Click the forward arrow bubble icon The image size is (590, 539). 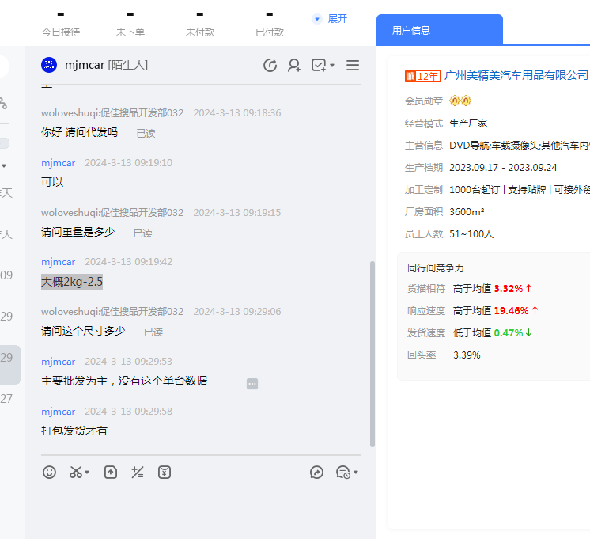tap(316, 473)
